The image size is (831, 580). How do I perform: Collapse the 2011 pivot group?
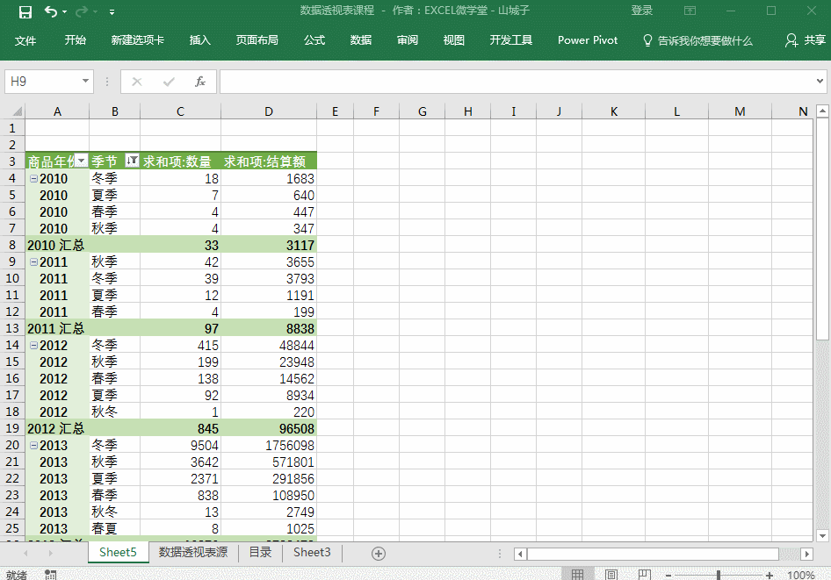33,262
